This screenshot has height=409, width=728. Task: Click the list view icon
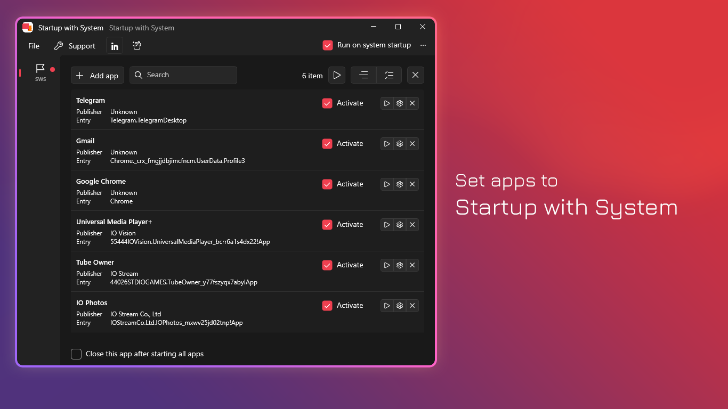pyautogui.click(x=363, y=75)
